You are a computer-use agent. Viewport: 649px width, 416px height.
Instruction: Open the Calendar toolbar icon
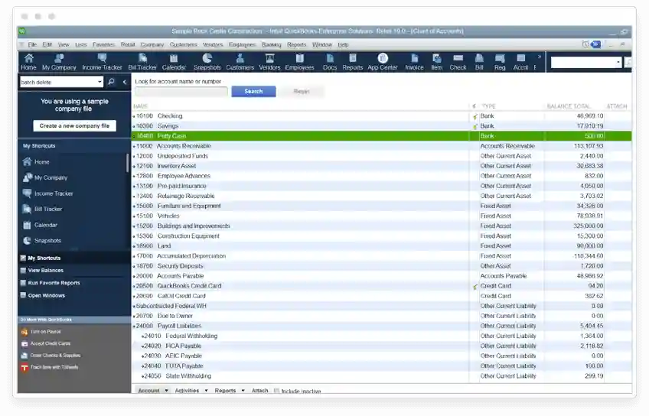click(x=174, y=62)
